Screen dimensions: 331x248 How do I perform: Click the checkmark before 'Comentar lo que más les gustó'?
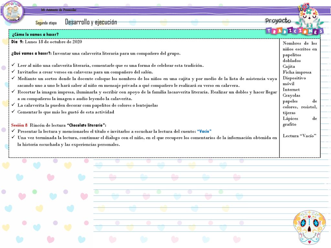(x=13, y=111)
